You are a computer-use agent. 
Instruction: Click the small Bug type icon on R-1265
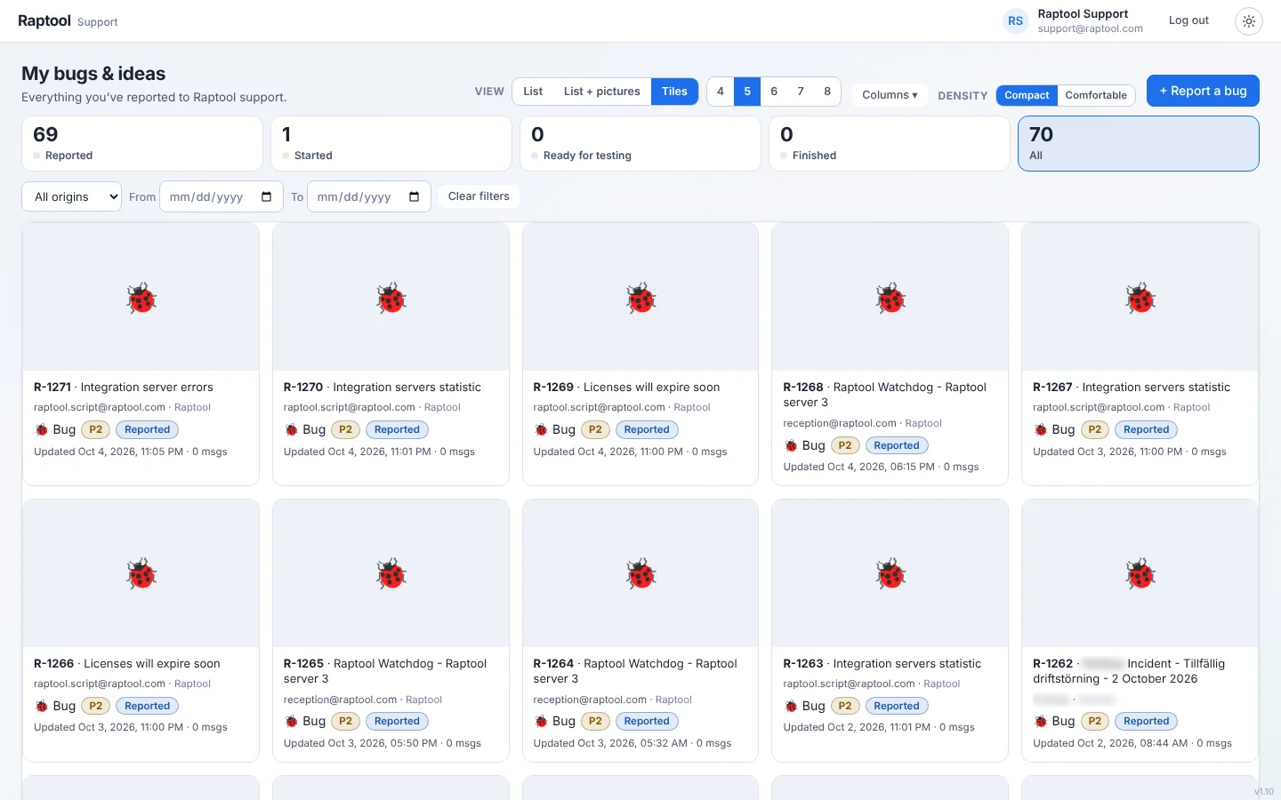(291, 722)
